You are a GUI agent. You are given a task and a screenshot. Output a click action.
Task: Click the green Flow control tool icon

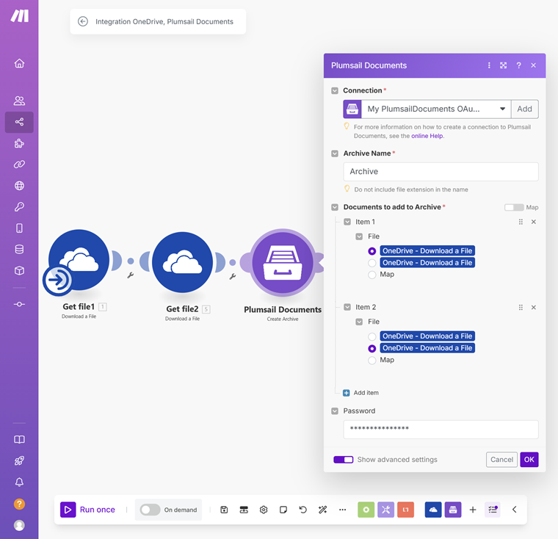coord(366,510)
